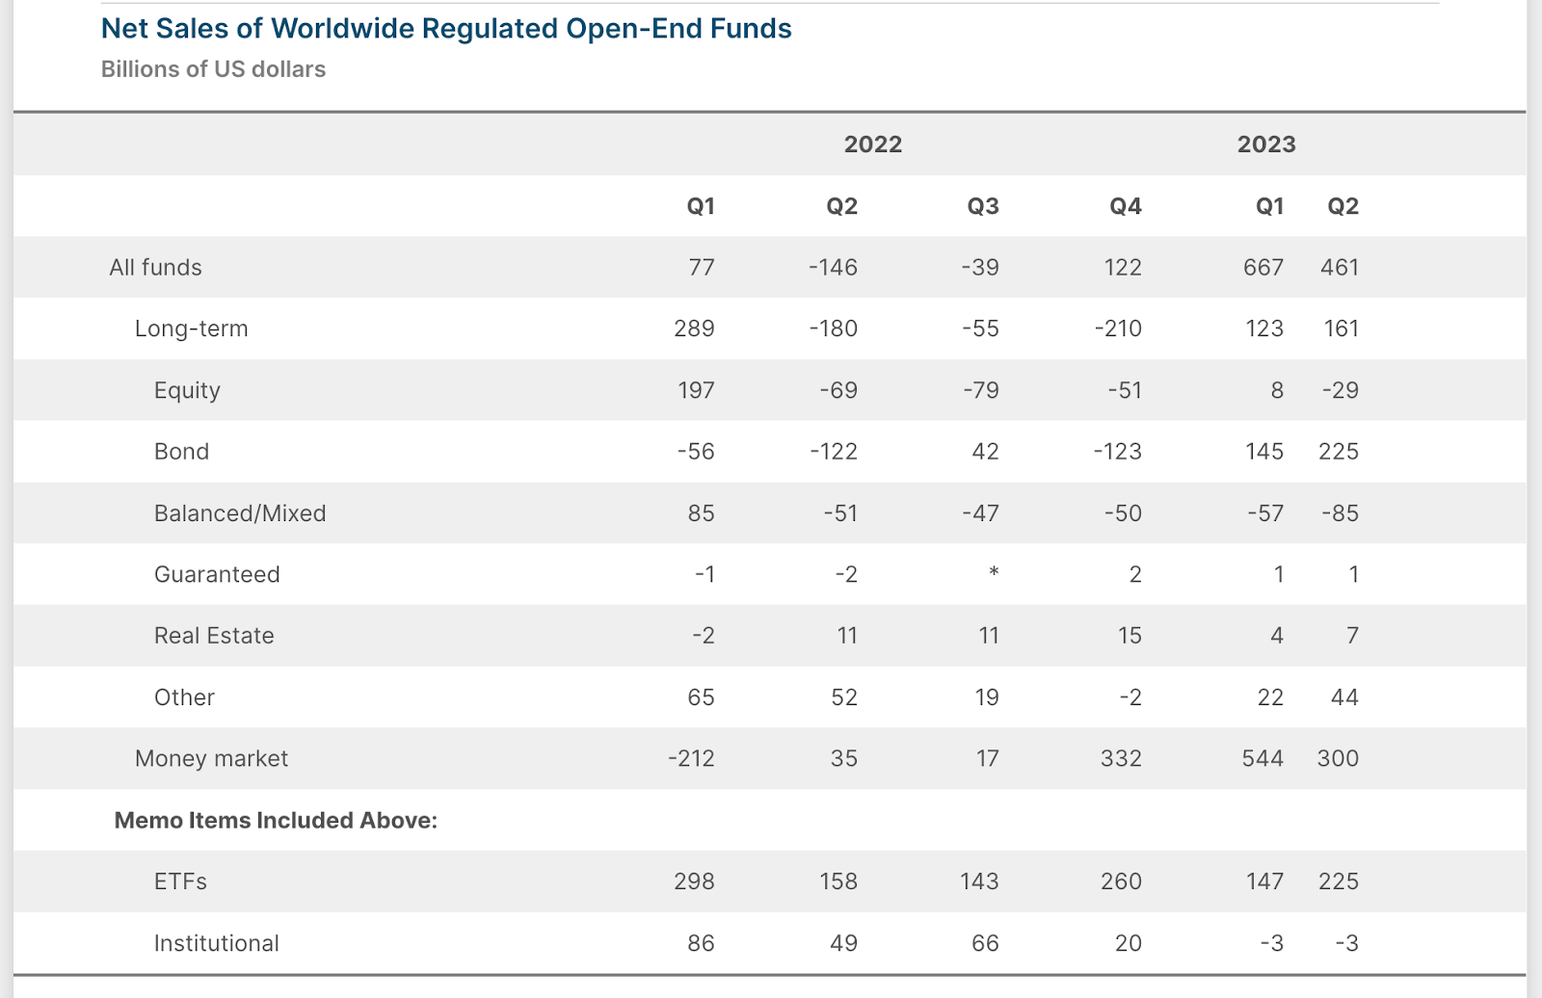The height and width of the screenshot is (998, 1542).
Task: Click All funds value -146
Action: 833,268
